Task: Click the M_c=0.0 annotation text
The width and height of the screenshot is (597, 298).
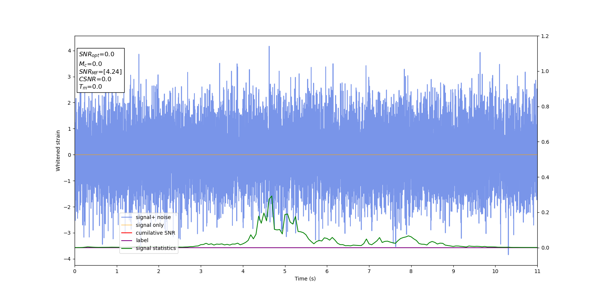Action: (x=90, y=64)
